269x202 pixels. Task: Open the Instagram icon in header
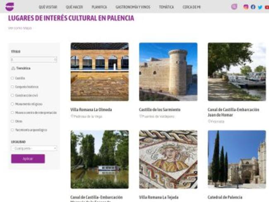246,7
